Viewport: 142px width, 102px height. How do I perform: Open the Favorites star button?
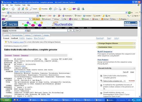click(40, 9)
